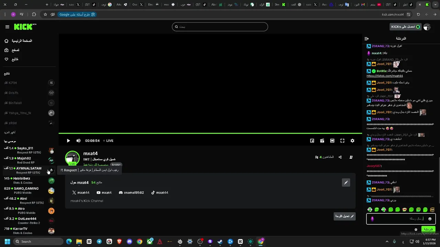Click the Arabic language tag
Screen dimensions: 440x247
click(116, 165)
